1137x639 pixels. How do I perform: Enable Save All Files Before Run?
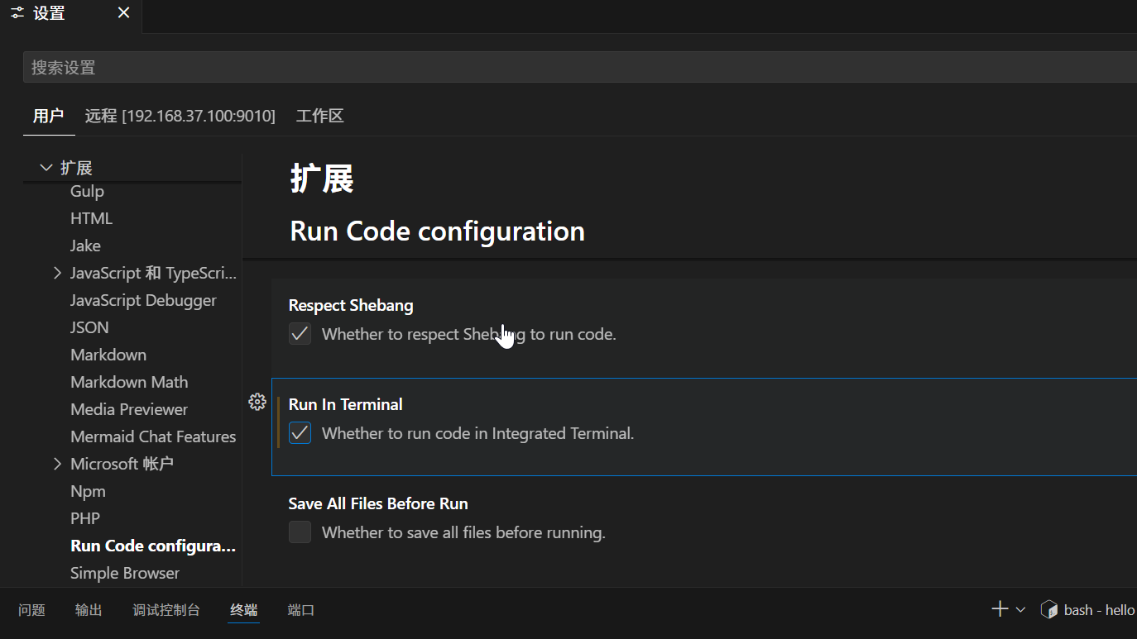(300, 532)
